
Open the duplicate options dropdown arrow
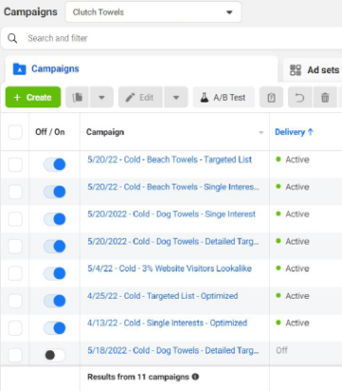pyautogui.click(x=102, y=97)
